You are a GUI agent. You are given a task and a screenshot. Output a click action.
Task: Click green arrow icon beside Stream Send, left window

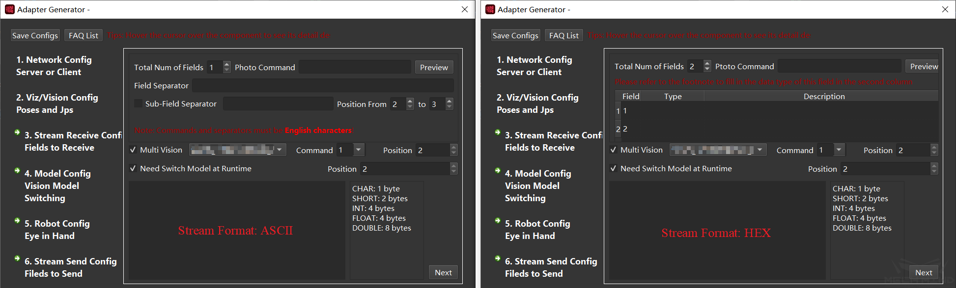(17, 259)
